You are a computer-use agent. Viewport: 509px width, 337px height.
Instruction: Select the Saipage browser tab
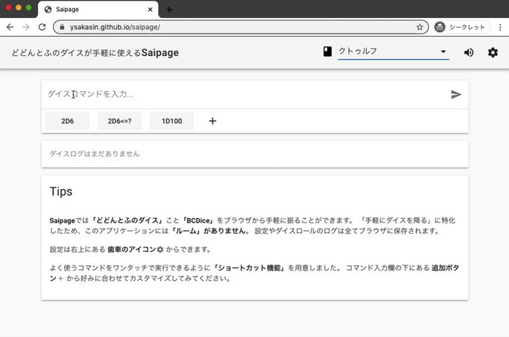(98, 10)
